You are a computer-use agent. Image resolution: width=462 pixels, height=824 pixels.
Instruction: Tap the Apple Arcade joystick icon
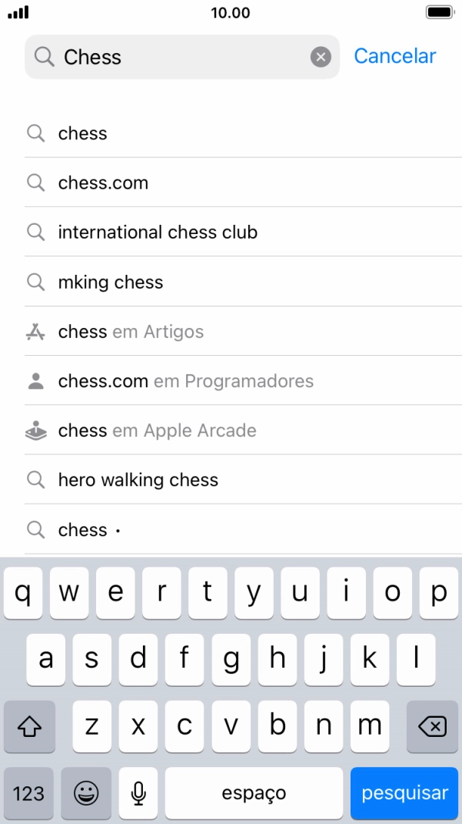pyautogui.click(x=36, y=430)
